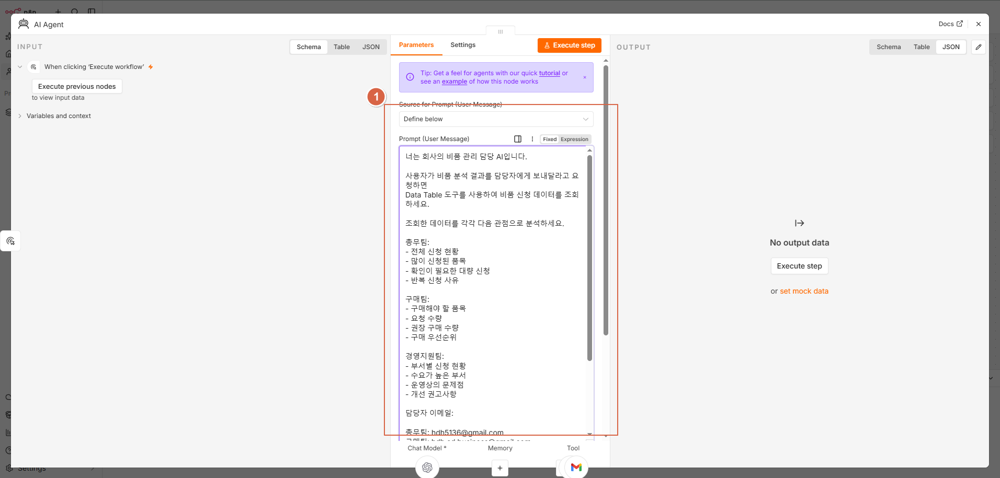Click the arrow icon above No output data

(799, 223)
